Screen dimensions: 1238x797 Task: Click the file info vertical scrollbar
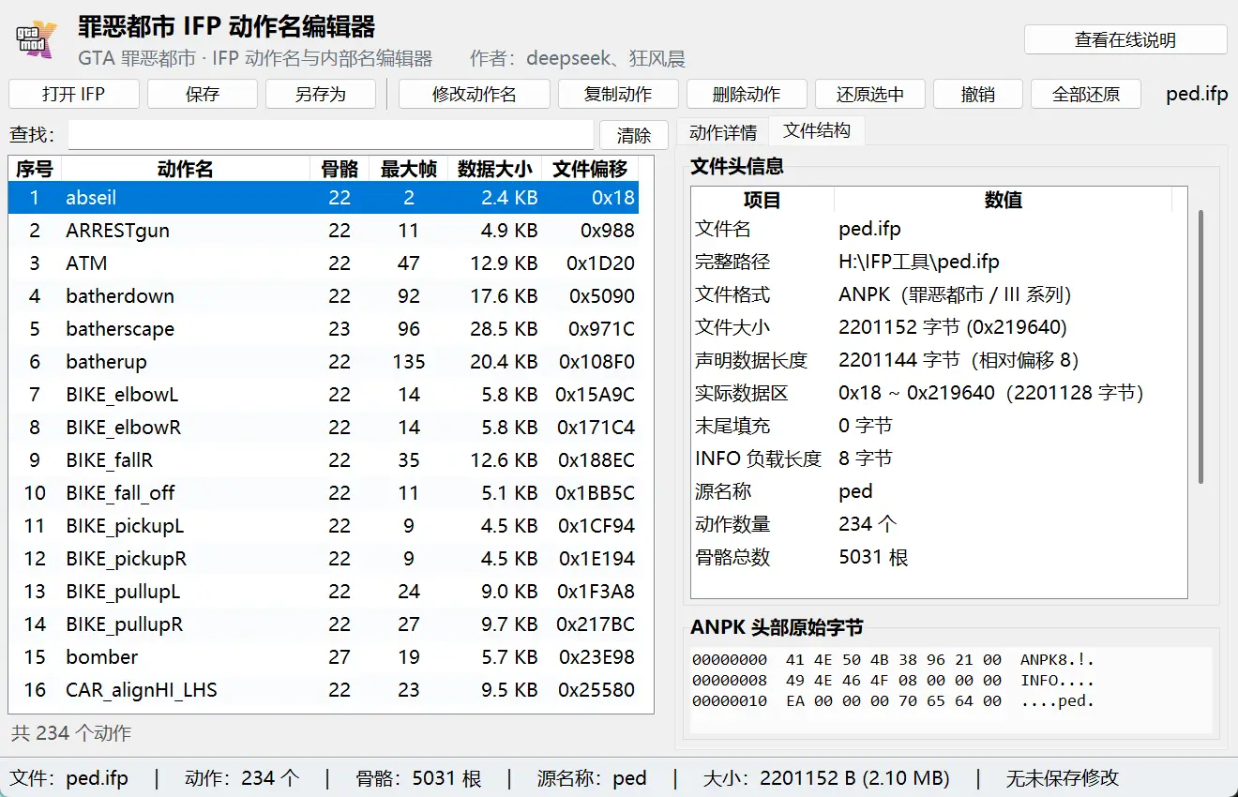click(x=1200, y=347)
